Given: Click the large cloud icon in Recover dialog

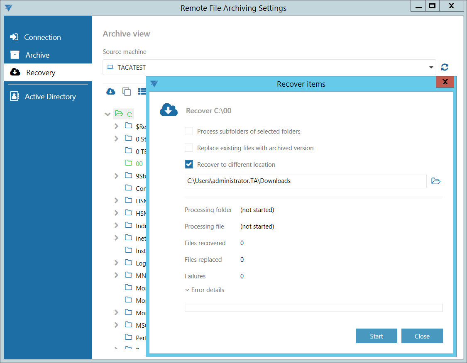Looking at the screenshot, I should point(169,110).
